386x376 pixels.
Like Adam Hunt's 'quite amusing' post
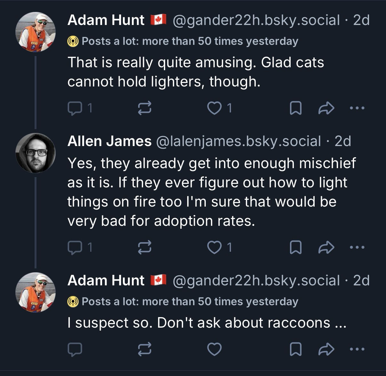click(x=214, y=109)
